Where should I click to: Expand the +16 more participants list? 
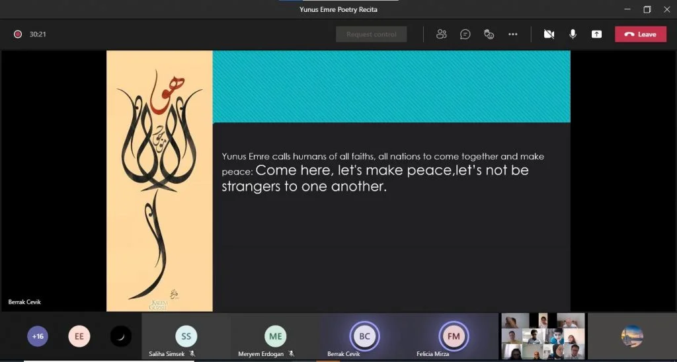38,336
